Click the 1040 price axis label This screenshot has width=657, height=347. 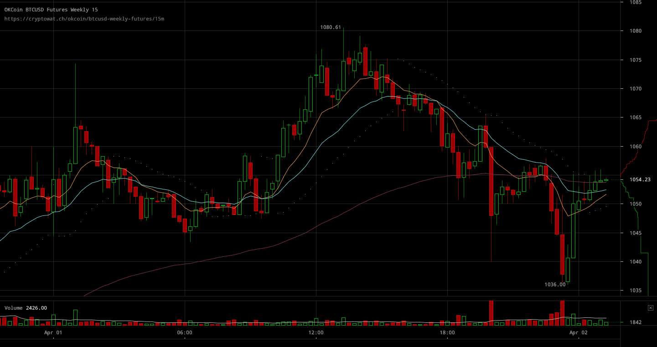coord(636,262)
